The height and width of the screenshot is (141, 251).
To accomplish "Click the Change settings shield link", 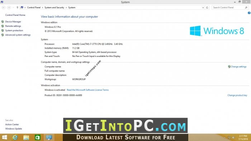I will pyautogui.click(x=237, y=67).
